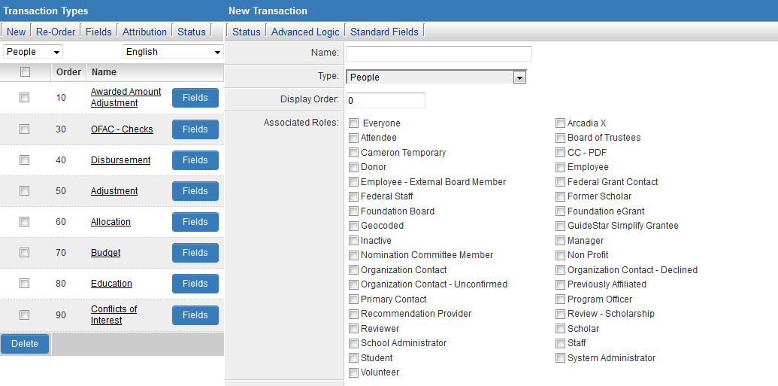The width and height of the screenshot is (778, 386).
Task: Click the Name text input field
Action: click(438, 53)
